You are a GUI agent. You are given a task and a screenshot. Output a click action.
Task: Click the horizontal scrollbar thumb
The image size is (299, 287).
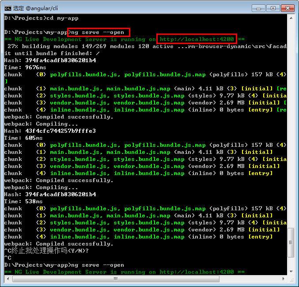(x=115, y=279)
